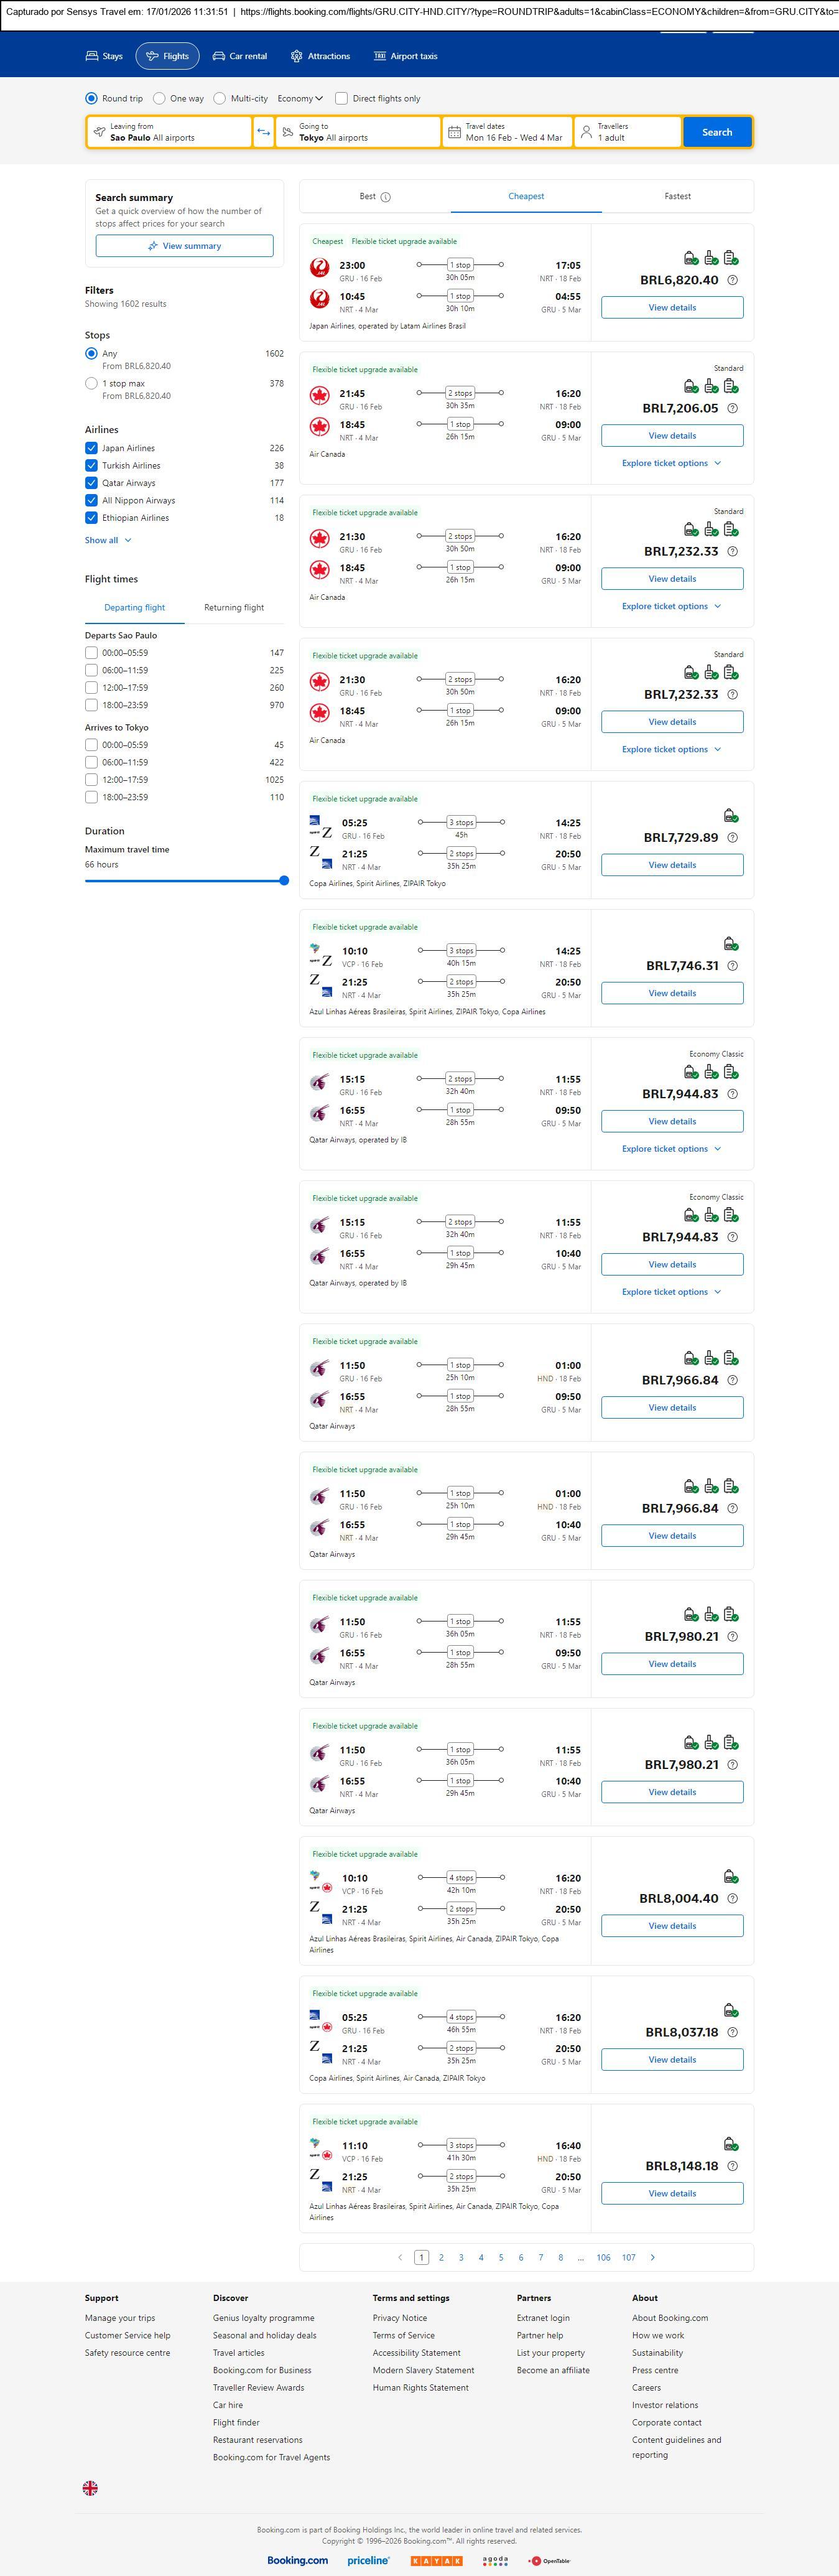Open the Economy cabin class dropdown
The width and height of the screenshot is (839, 2576).
300,98
